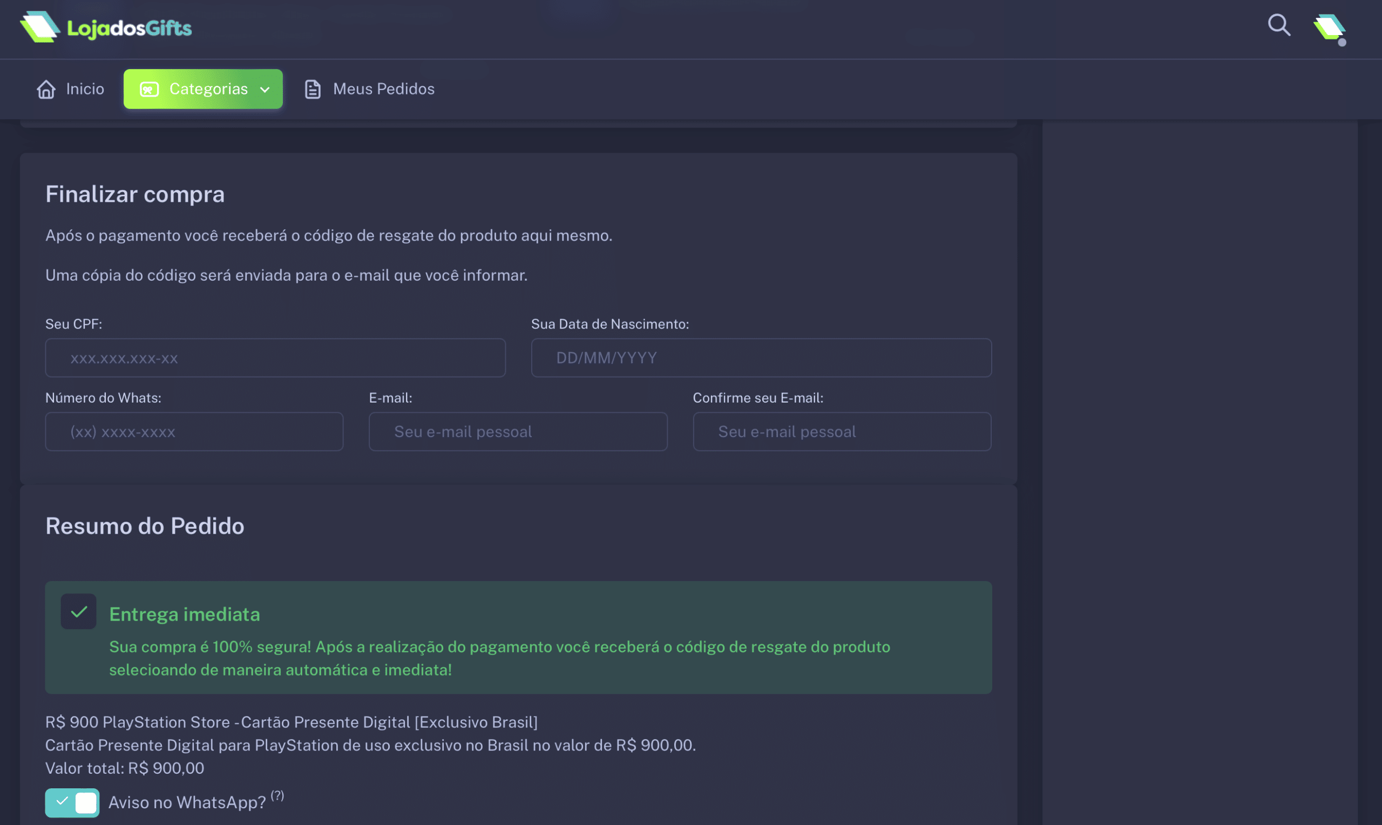Click the Resumo do Pedido heading
The width and height of the screenshot is (1382, 825).
pyautogui.click(x=145, y=526)
